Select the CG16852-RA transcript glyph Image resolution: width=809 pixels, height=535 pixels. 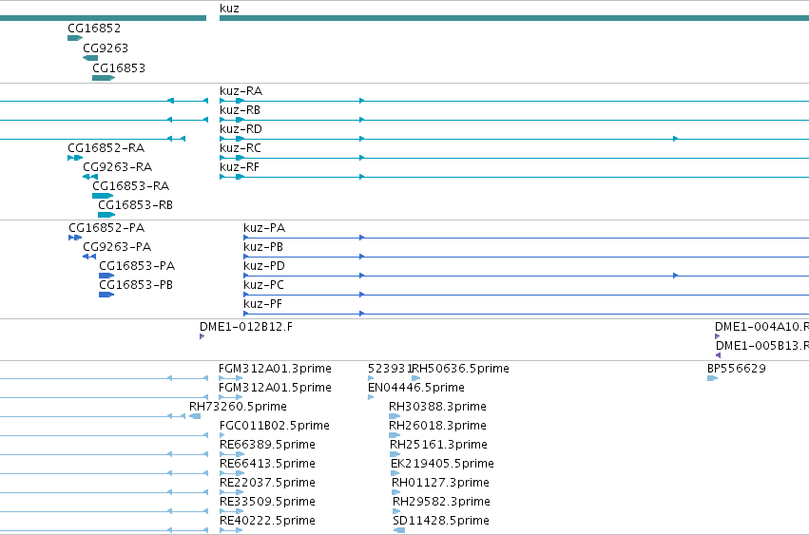click(x=75, y=158)
